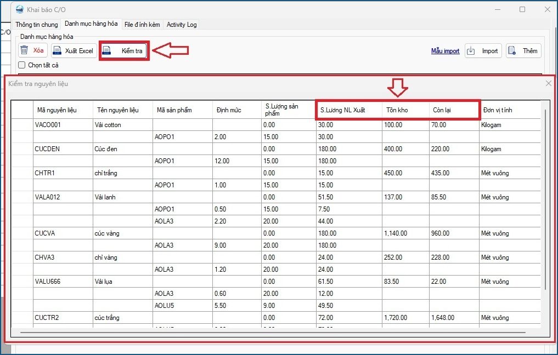
Task: Click the 1,648.00 remaining value cell
Action: tap(454, 318)
